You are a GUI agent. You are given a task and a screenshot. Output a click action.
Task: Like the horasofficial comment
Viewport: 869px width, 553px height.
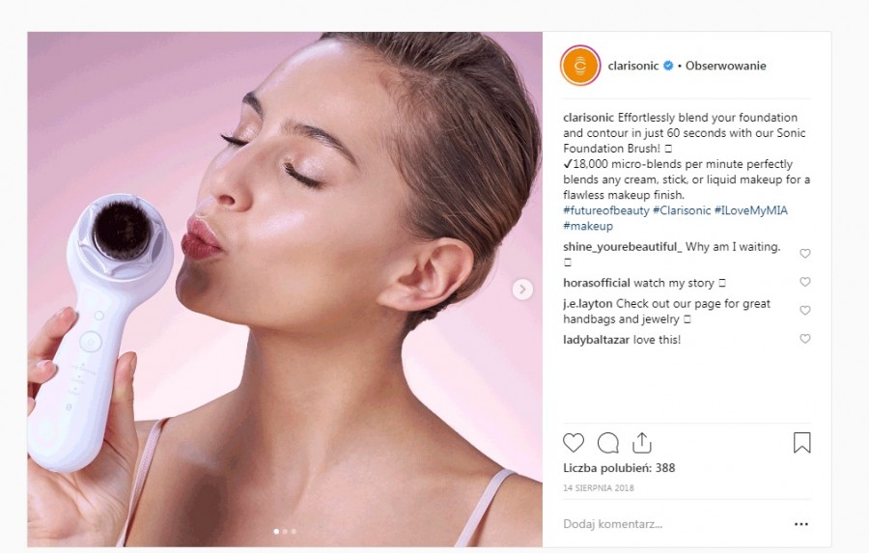(x=805, y=283)
